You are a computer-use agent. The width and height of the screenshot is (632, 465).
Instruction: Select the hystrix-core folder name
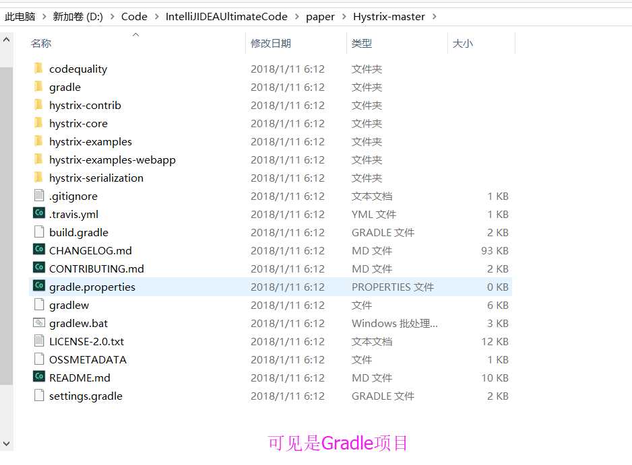tap(79, 124)
